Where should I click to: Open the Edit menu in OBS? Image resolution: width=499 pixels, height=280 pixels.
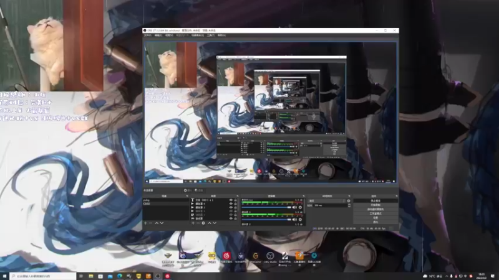pos(158,35)
